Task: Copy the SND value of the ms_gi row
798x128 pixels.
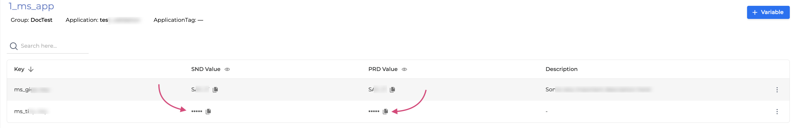Action: click(215, 90)
